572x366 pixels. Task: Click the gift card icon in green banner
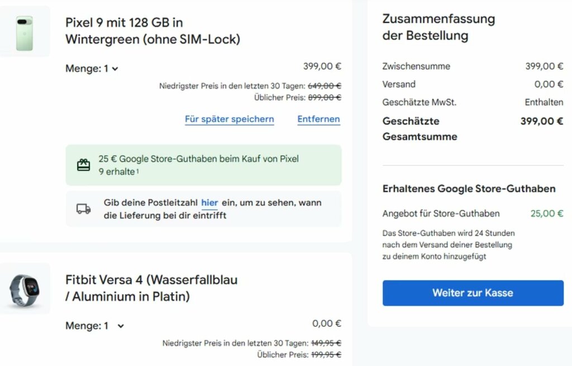click(x=83, y=165)
